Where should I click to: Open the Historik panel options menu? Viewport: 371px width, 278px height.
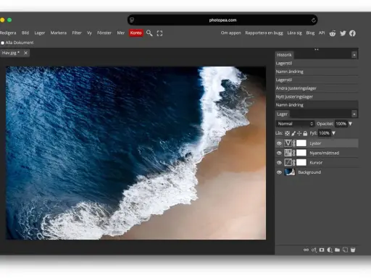click(354, 55)
